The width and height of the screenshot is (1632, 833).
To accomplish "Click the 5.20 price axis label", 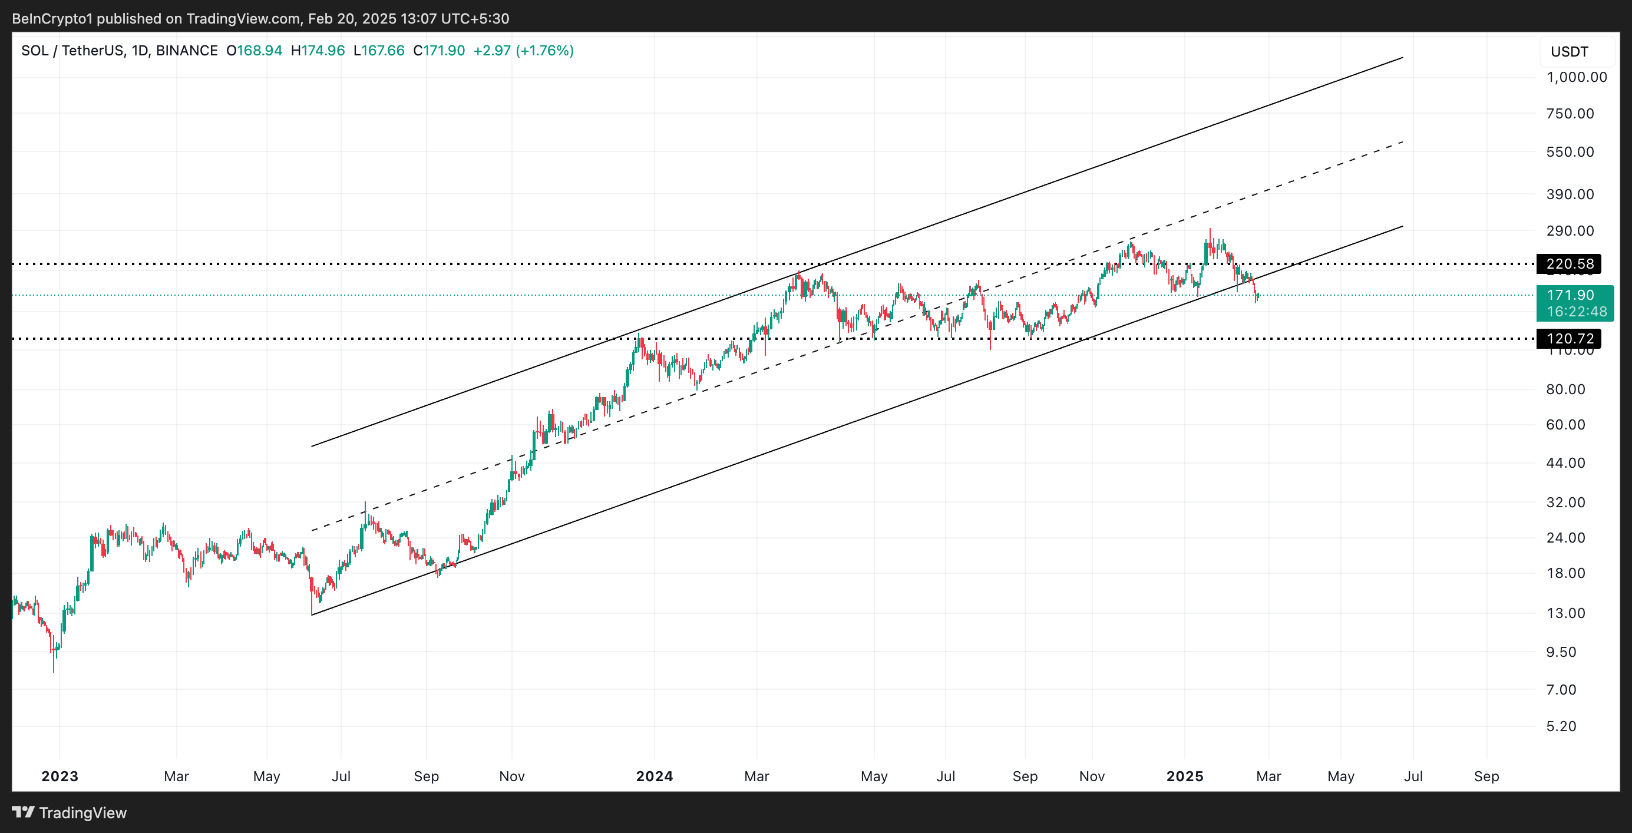I will [1561, 726].
